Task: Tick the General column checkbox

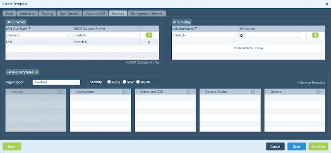Action: click(267, 92)
